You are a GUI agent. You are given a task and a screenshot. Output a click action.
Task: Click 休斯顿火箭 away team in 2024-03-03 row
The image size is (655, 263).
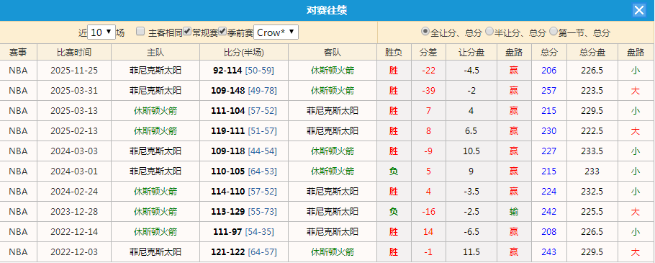coord(333,151)
